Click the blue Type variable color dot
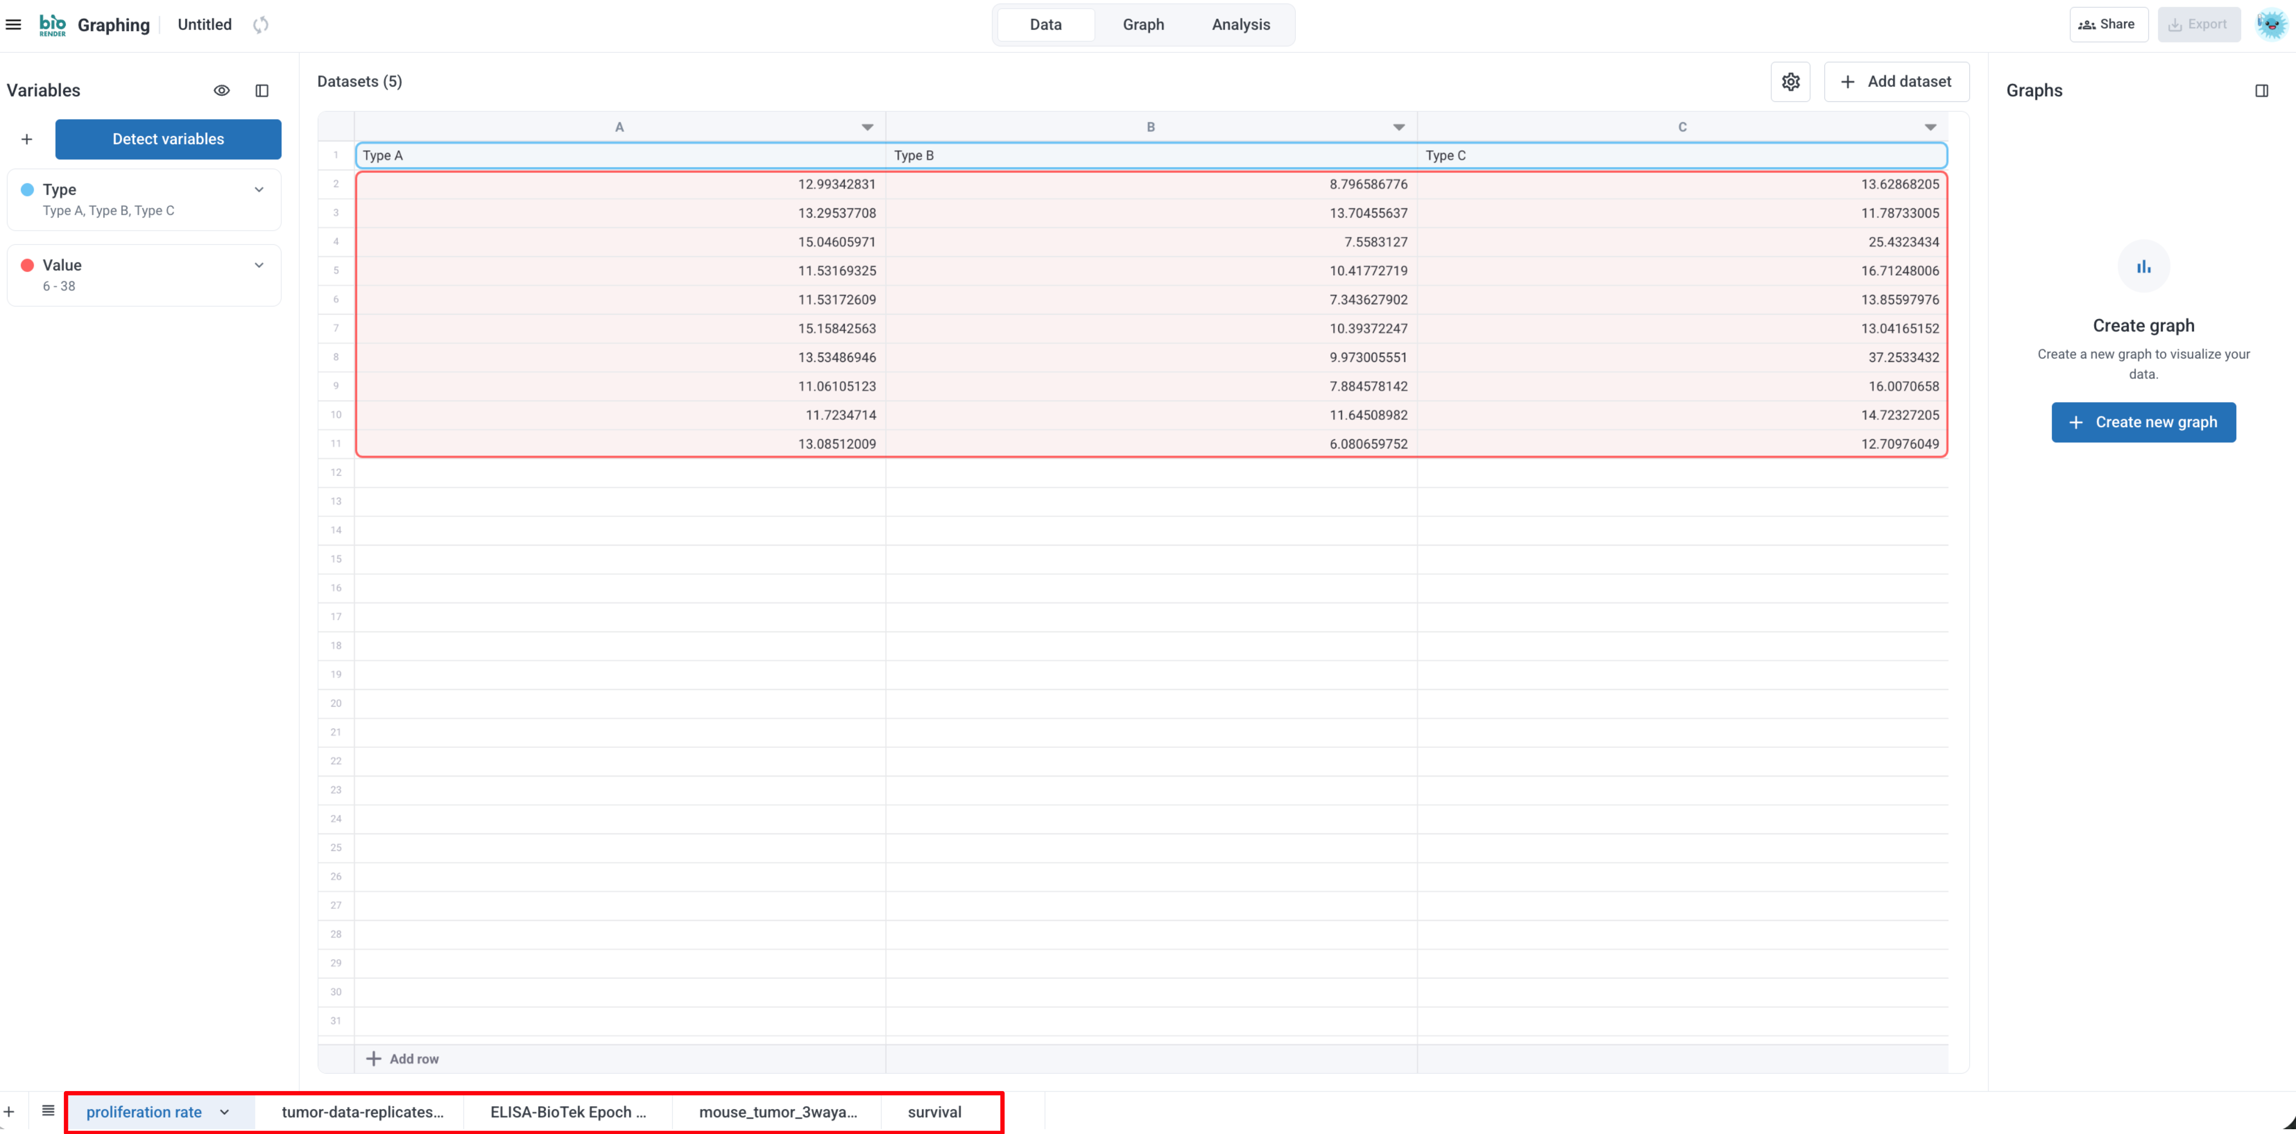The height and width of the screenshot is (1134, 2296). 27,190
